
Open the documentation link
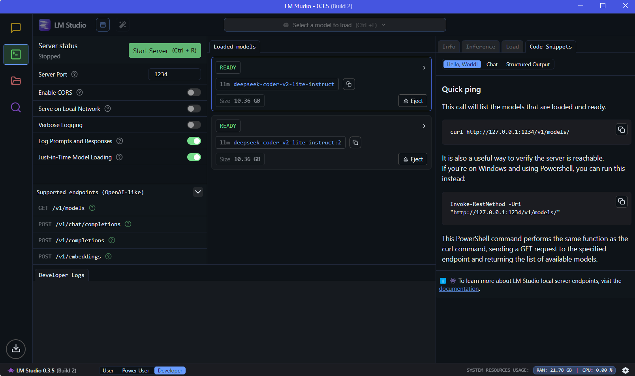pos(458,289)
